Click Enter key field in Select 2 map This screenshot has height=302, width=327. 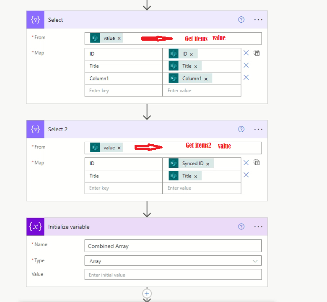[124, 188]
